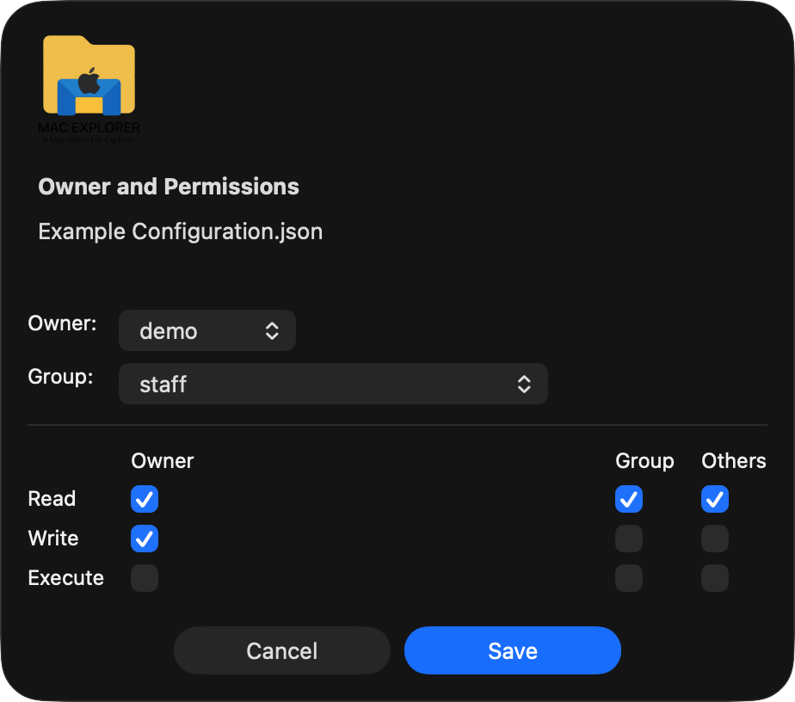
Task: Enable Others Write permission checkbox
Action: pos(715,539)
